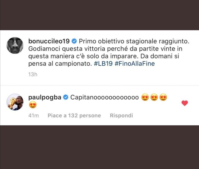Open the #LB19 hashtag

pos(103,63)
